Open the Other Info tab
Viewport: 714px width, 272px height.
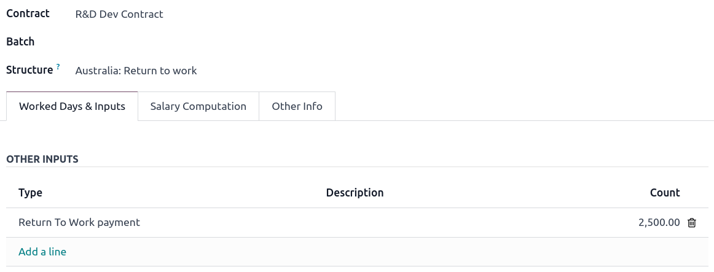(x=297, y=106)
